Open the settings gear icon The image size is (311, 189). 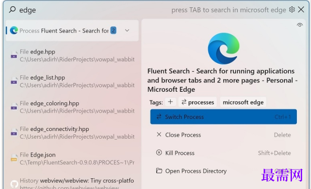coord(292,9)
